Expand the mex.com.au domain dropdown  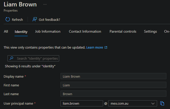152,103
